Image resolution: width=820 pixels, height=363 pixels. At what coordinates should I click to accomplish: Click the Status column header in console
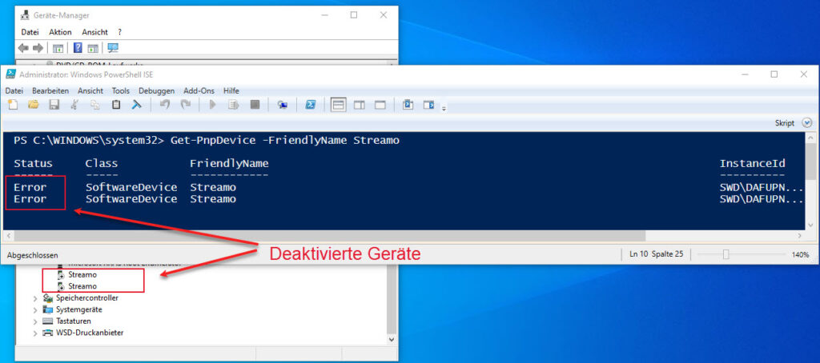pos(33,163)
